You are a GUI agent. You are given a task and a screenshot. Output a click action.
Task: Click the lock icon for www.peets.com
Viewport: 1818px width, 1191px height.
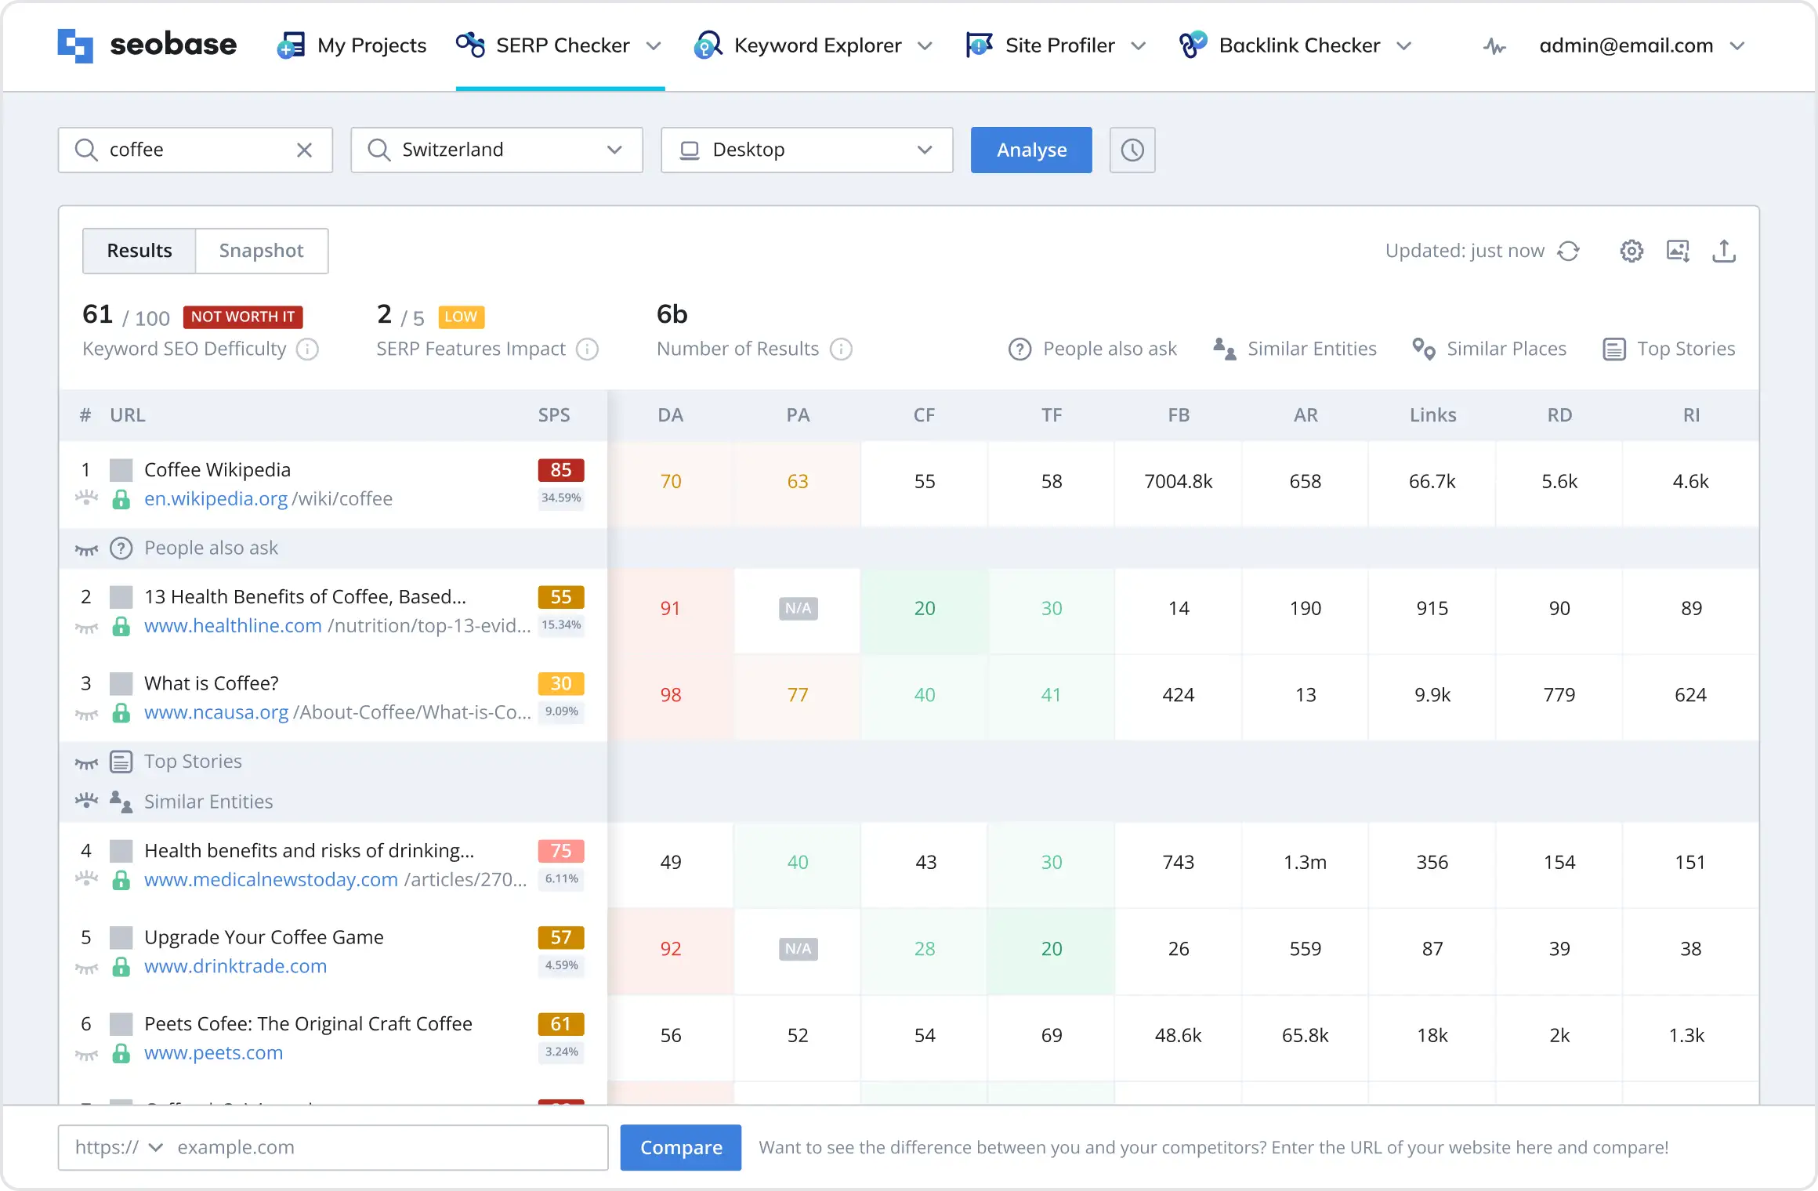pos(121,1053)
